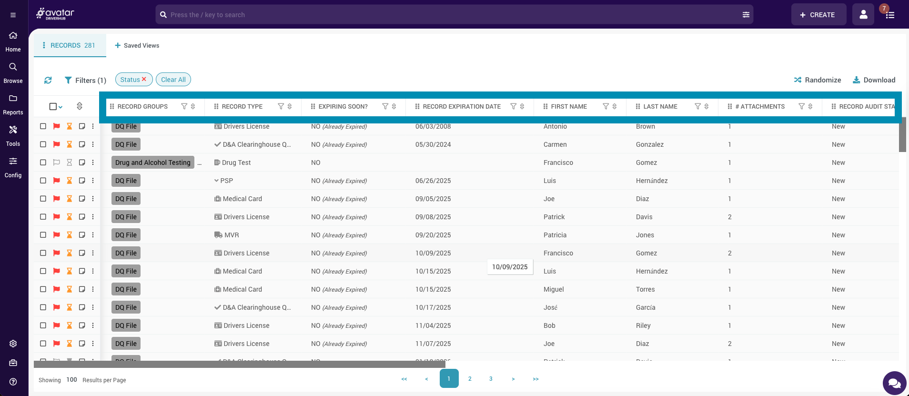Screen dimensions: 909x396
Task: Click the red flag on Antonio Brown row
Action: click(x=56, y=126)
